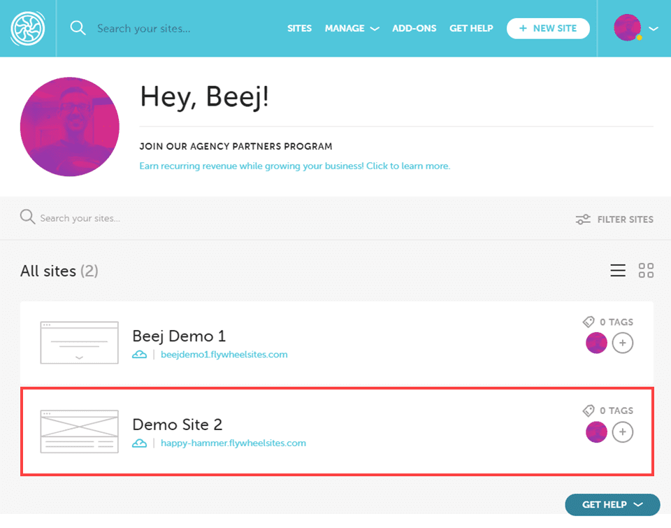Switch to list view of sites
This screenshot has height=528, width=671.
[618, 270]
